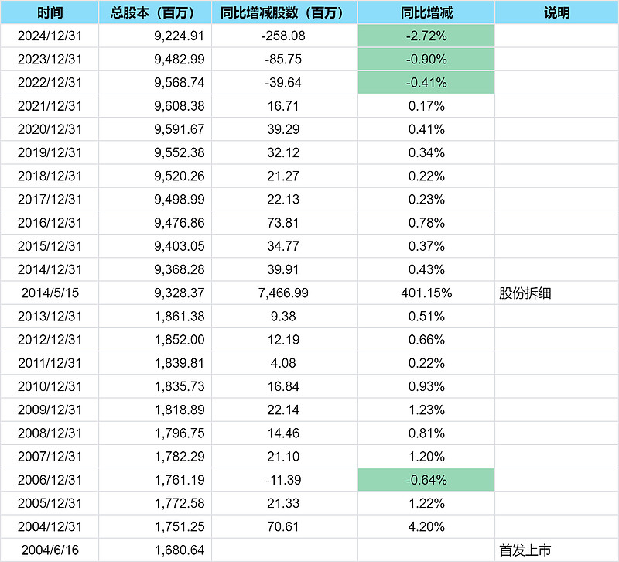
Task: Select the 401.15% percentage cell
Action: (x=426, y=293)
